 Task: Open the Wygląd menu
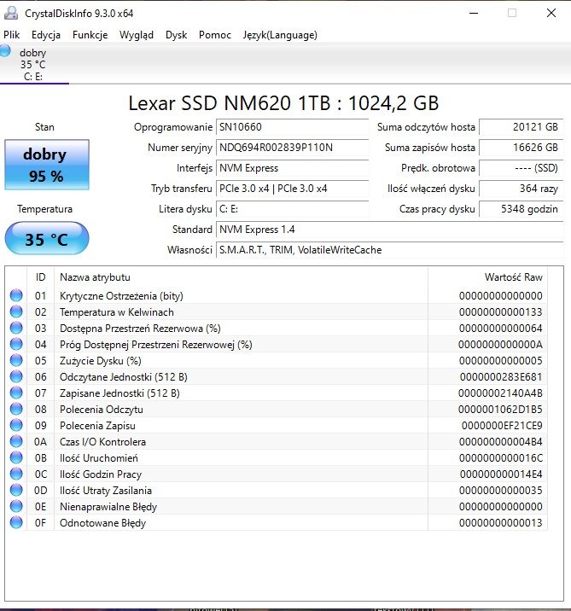point(137,35)
